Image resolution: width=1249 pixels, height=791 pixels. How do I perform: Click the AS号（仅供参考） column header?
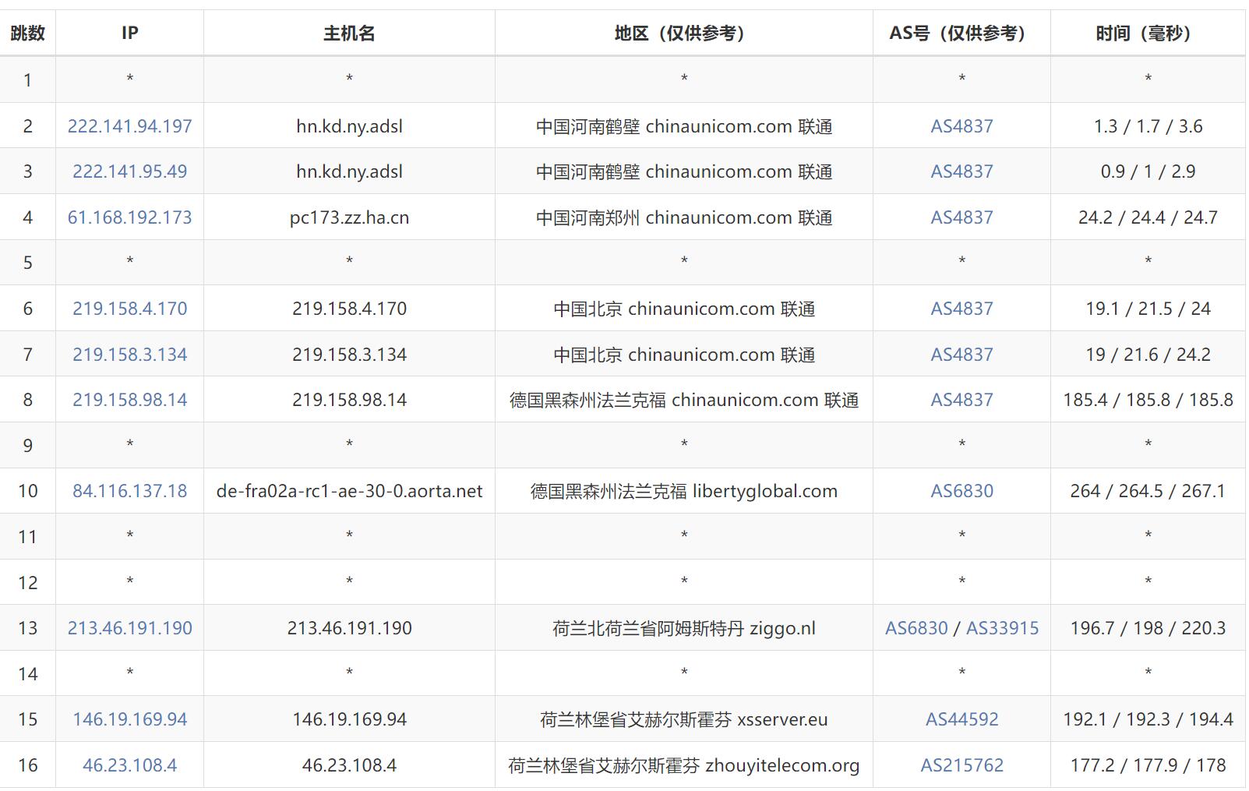point(961,33)
